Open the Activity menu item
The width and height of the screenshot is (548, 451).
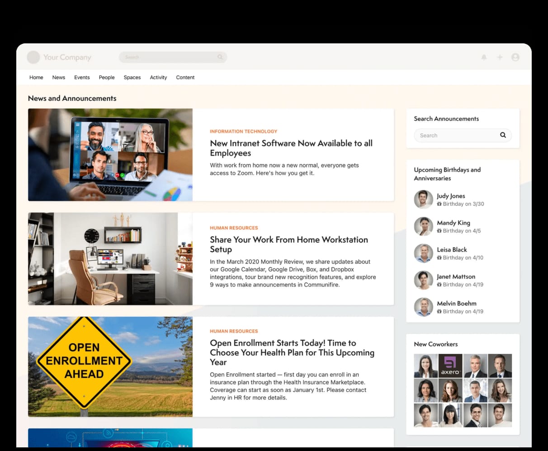tap(158, 77)
